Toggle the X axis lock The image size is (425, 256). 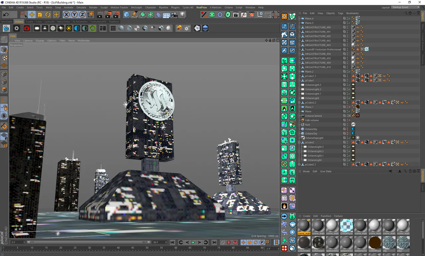click(x=66, y=15)
